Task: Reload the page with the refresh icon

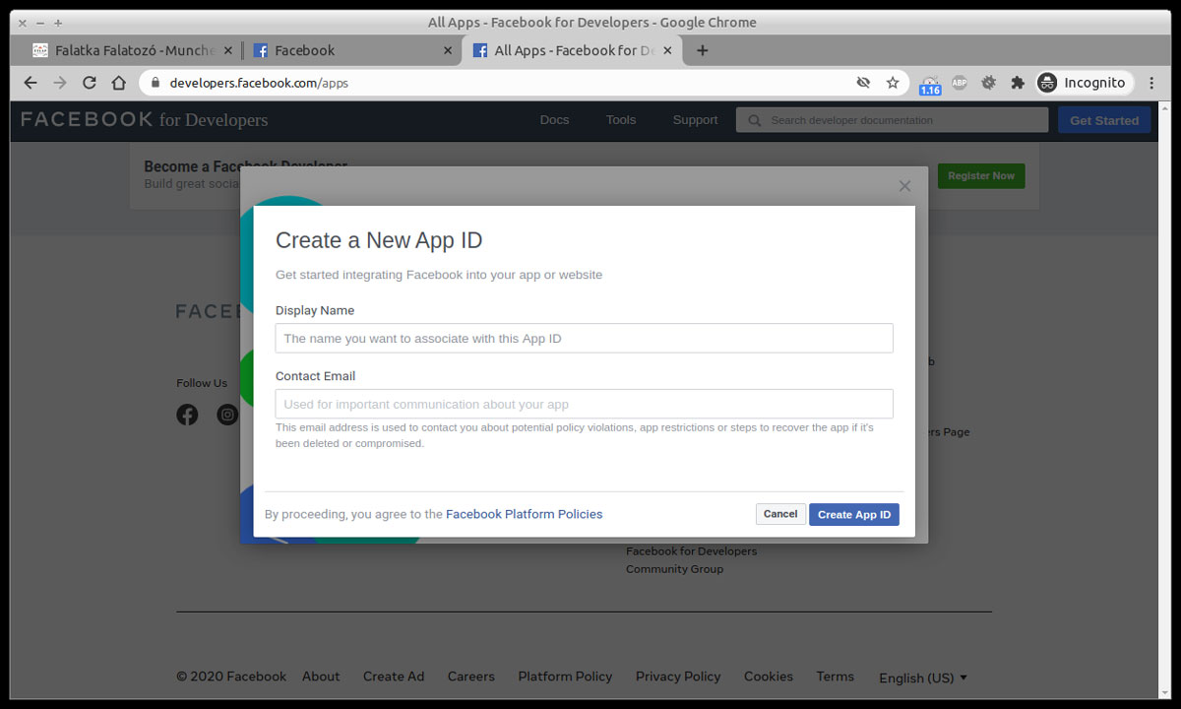Action: (x=90, y=83)
